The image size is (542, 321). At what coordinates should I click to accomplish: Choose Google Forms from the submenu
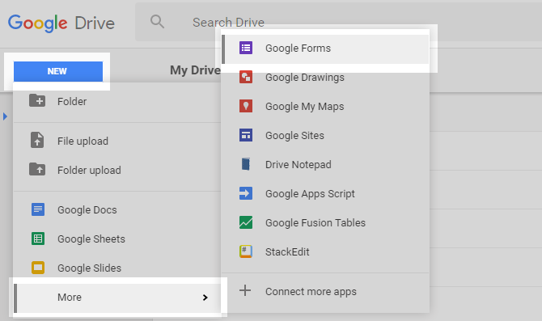pyautogui.click(x=325, y=49)
